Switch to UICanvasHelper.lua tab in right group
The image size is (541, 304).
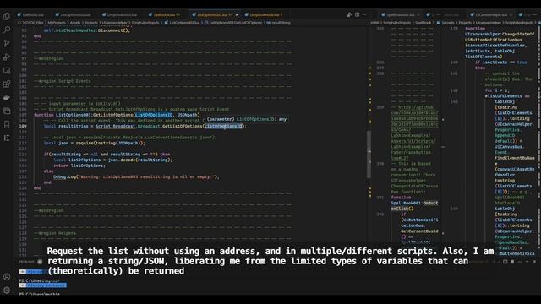[x=491, y=15]
